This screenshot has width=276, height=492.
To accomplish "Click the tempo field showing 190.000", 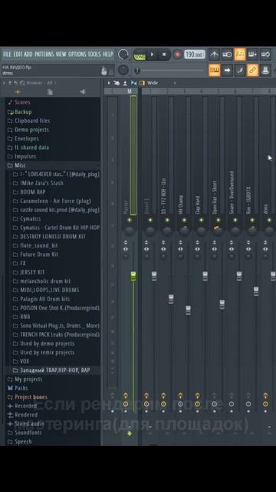I will click(194, 55).
